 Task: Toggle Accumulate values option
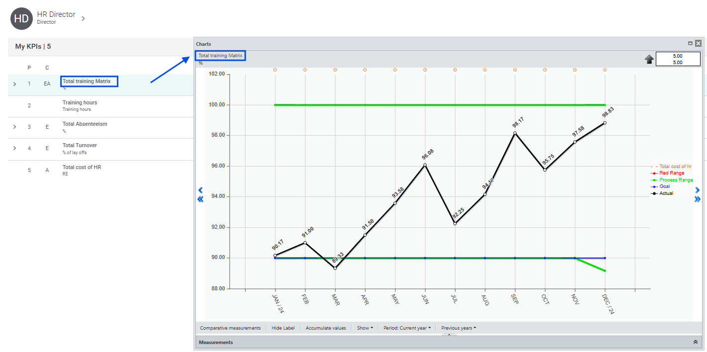pos(326,328)
